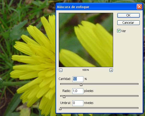This screenshot has height=116, width=145.
Task: Click the Radio slider handle
Action: pos(64,97)
